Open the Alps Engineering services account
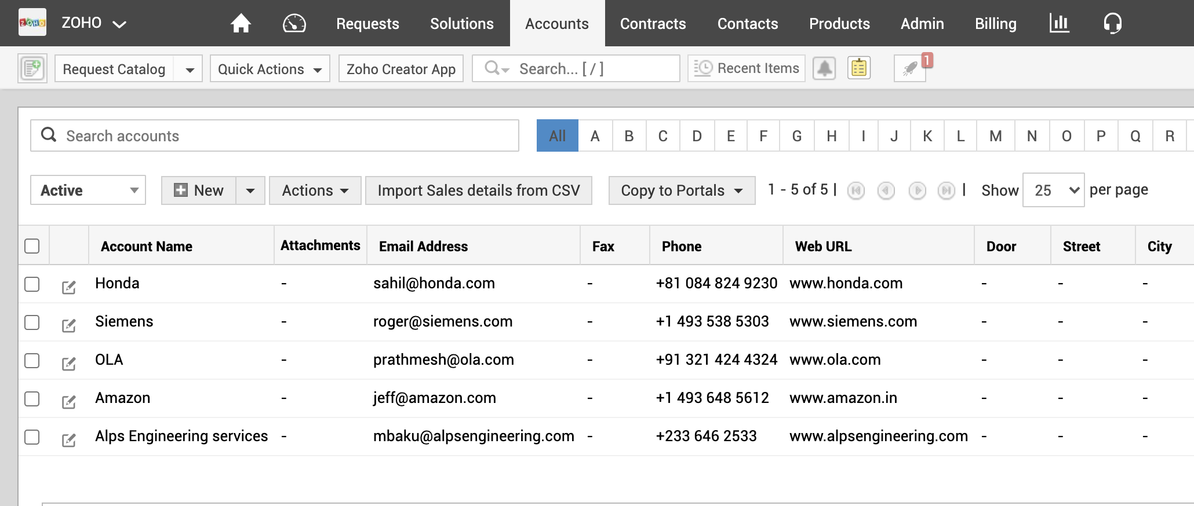Image resolution: width=1194 pixels, height=506 pixels. point(181,436)
